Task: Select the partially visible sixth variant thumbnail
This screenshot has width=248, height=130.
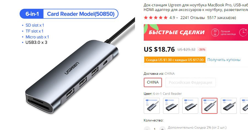Action: pos(244,106)
